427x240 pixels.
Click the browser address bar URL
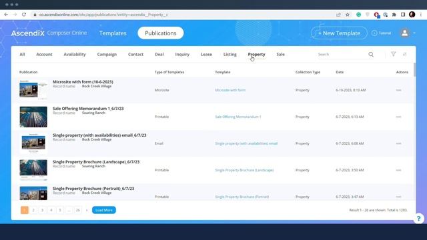(x=103, y=15)
